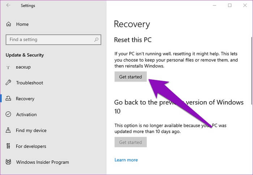Open Windows Insider Program via its label

(43, 162)
